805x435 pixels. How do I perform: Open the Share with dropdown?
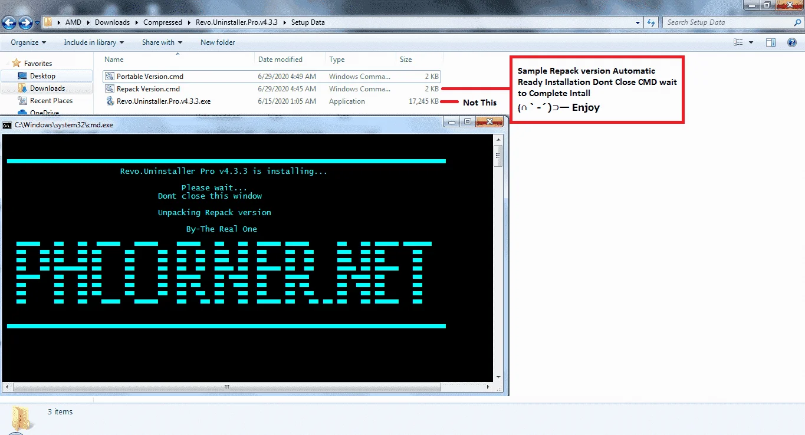tap(162, 42)
